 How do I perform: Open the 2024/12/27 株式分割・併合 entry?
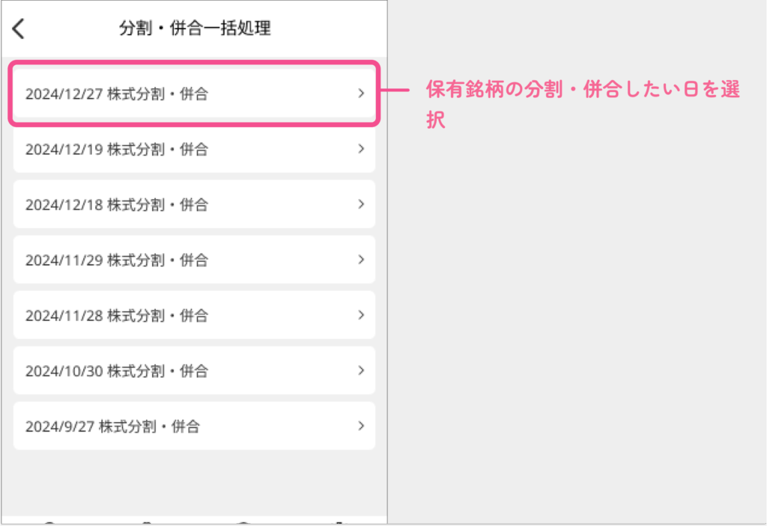click(x=194, y=93)
